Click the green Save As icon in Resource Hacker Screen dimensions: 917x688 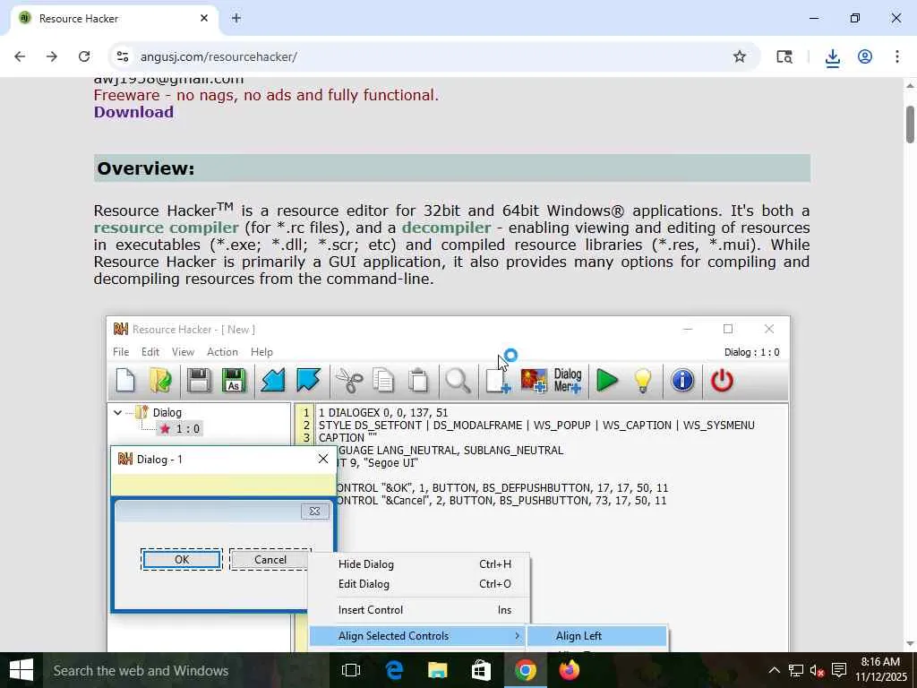click(234, 380)
